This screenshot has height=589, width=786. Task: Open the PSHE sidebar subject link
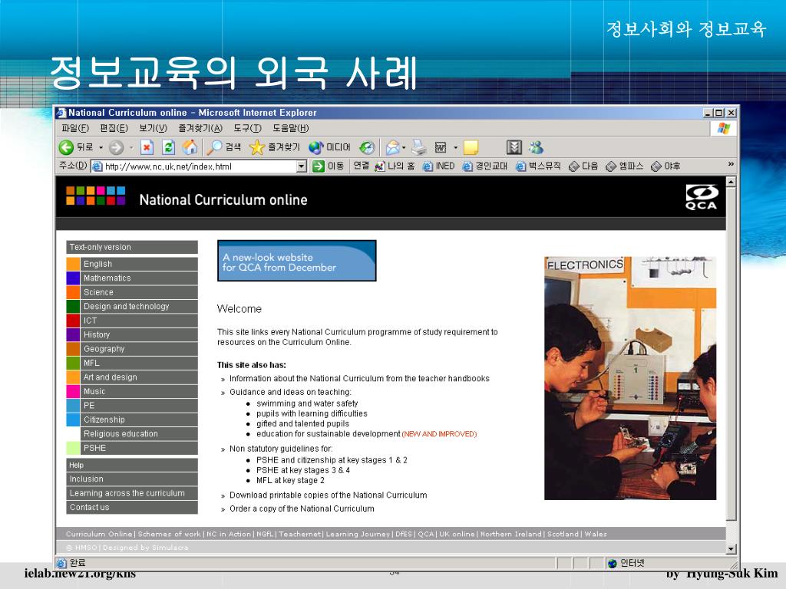pyautogui.click(x=132, y=448)
